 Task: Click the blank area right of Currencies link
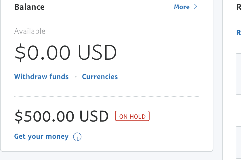point(158,77)
